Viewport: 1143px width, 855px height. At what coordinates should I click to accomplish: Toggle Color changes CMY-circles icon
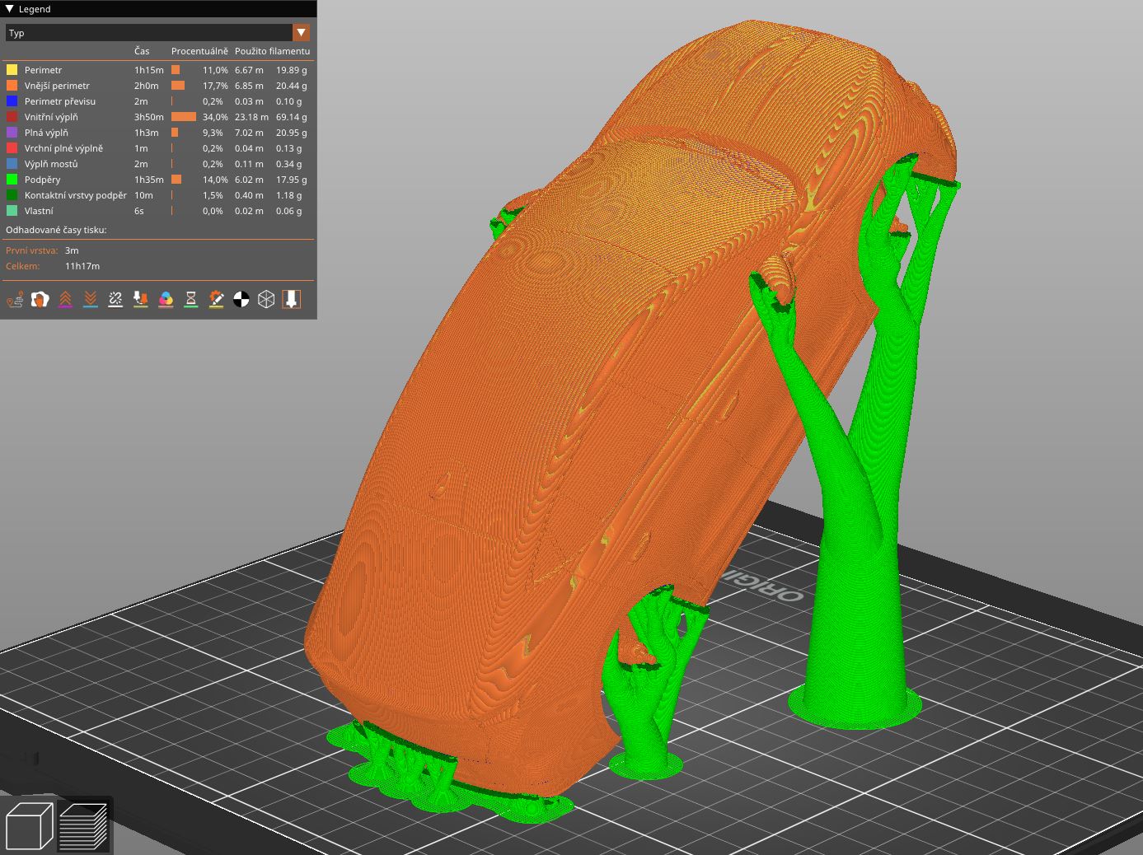(x=166, y=299)
